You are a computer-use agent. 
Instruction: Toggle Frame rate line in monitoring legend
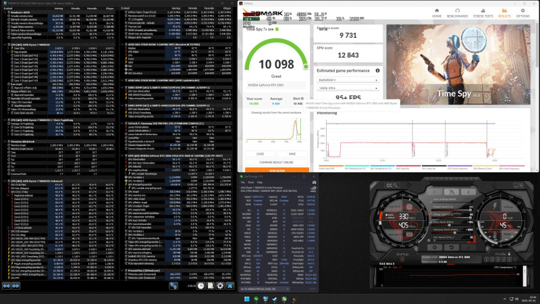coord(331,168)
